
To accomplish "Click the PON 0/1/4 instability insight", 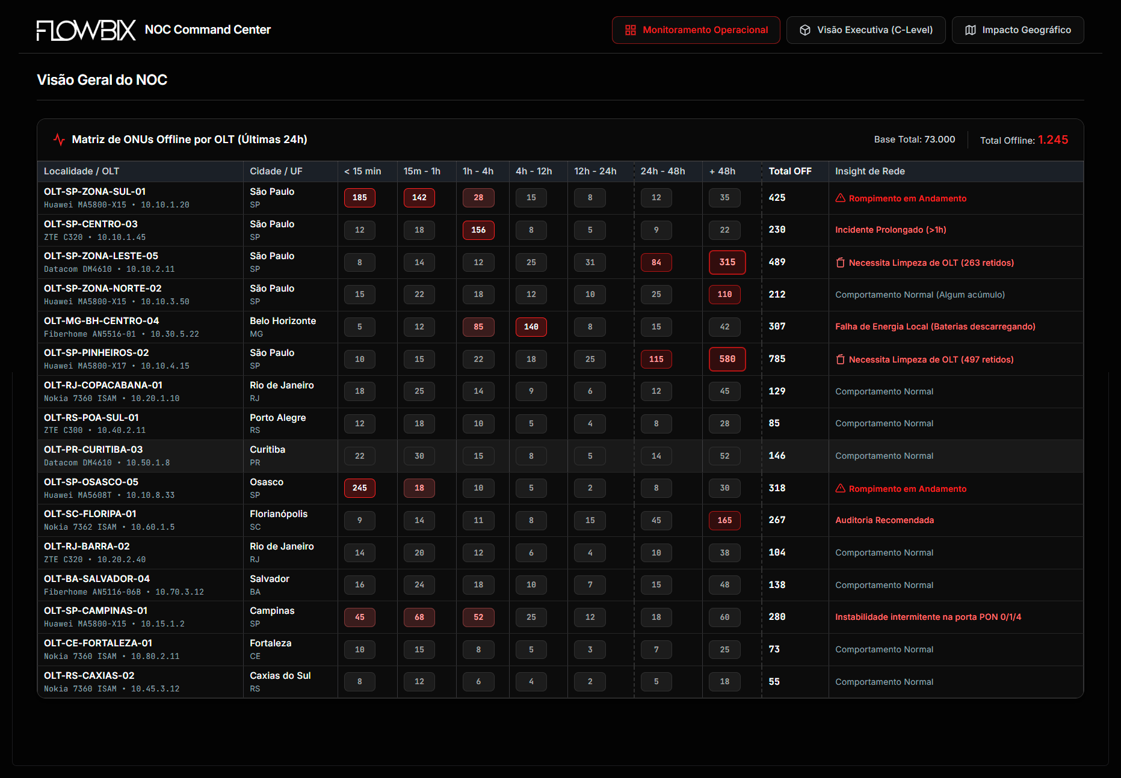I will (928, 617).
